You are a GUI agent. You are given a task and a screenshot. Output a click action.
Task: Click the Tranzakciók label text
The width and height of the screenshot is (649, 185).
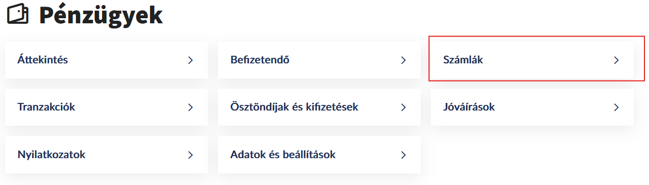[46, 107]
